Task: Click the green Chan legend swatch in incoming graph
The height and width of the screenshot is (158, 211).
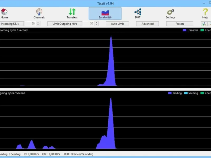Action: pos(202,30)
